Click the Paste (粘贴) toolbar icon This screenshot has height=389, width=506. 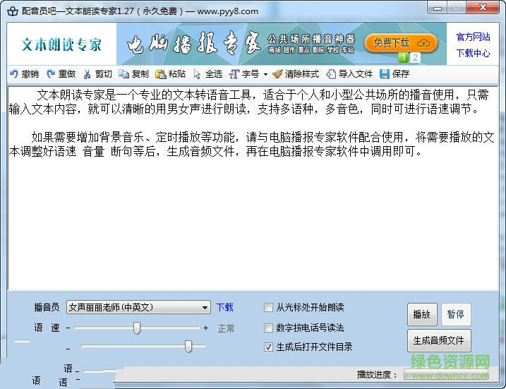point(161,74)
